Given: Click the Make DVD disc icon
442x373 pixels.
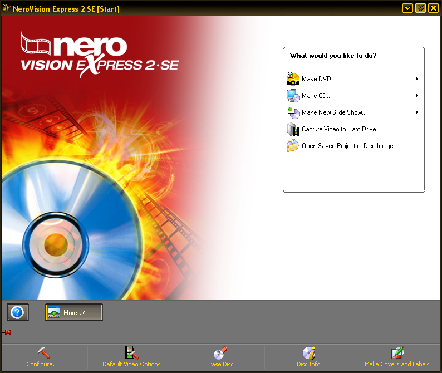Looking at the screenshot, I should point(293,78).
